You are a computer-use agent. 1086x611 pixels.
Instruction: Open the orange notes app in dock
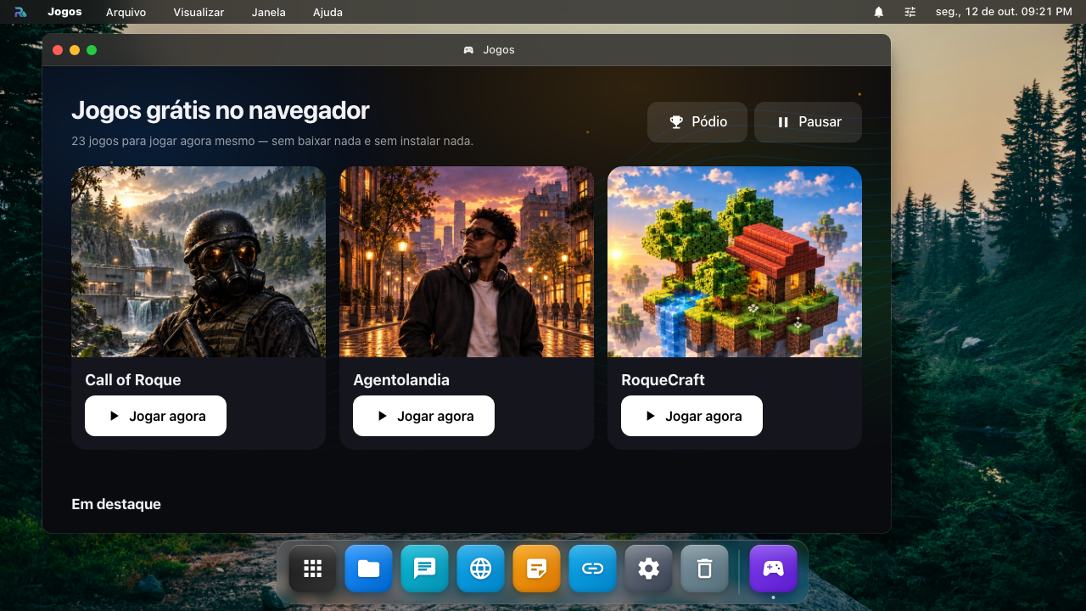click(537, 569)
